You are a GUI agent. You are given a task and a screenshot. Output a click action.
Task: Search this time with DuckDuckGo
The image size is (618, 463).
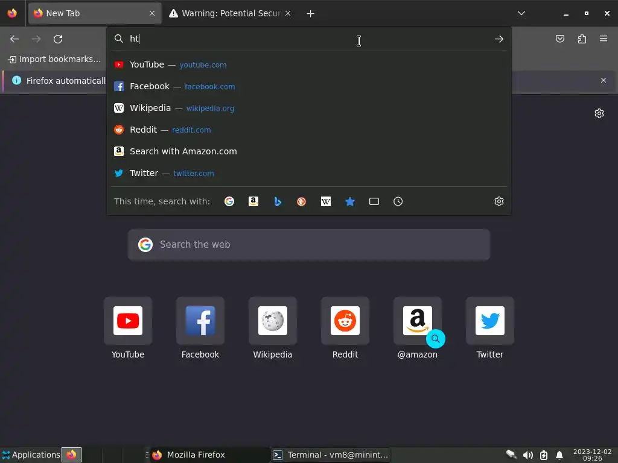point(302,201)
